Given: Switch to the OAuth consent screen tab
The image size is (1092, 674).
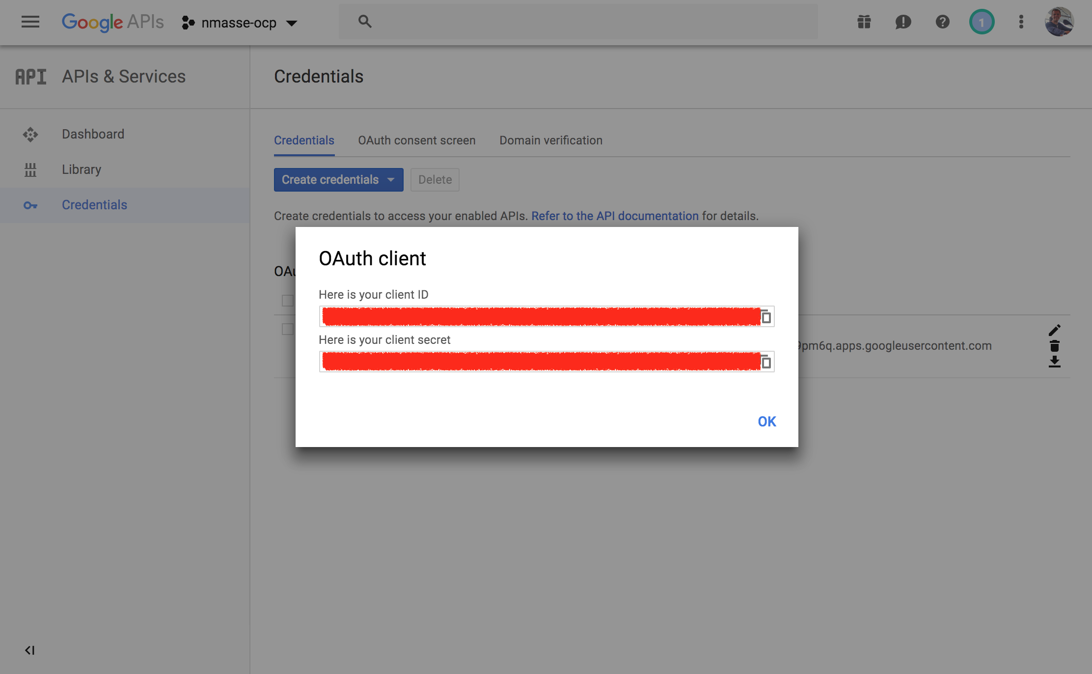Looking at the screenshot, I should [416, 140].
